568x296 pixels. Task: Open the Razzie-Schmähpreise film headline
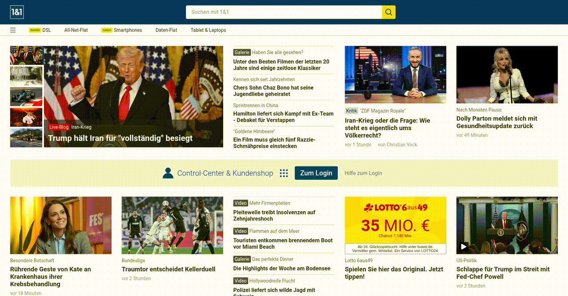coord(274,143)
